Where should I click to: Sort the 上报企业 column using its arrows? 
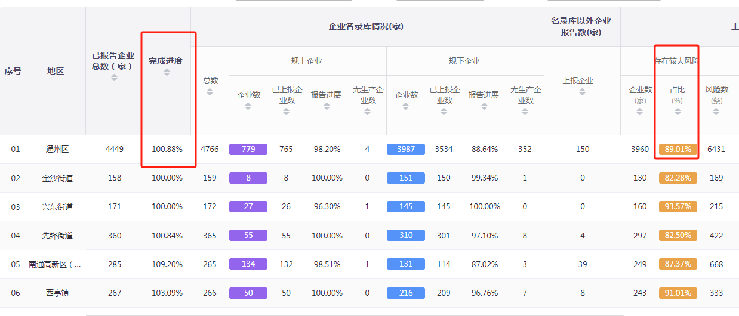tap(582, 92)
